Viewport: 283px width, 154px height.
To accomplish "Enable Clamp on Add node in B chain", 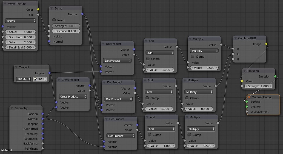I will [149, 135].
